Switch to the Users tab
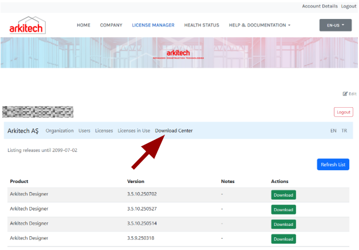The height and width of the screenshot is (250, 359). pyautogui.click(x=85, y=131)
